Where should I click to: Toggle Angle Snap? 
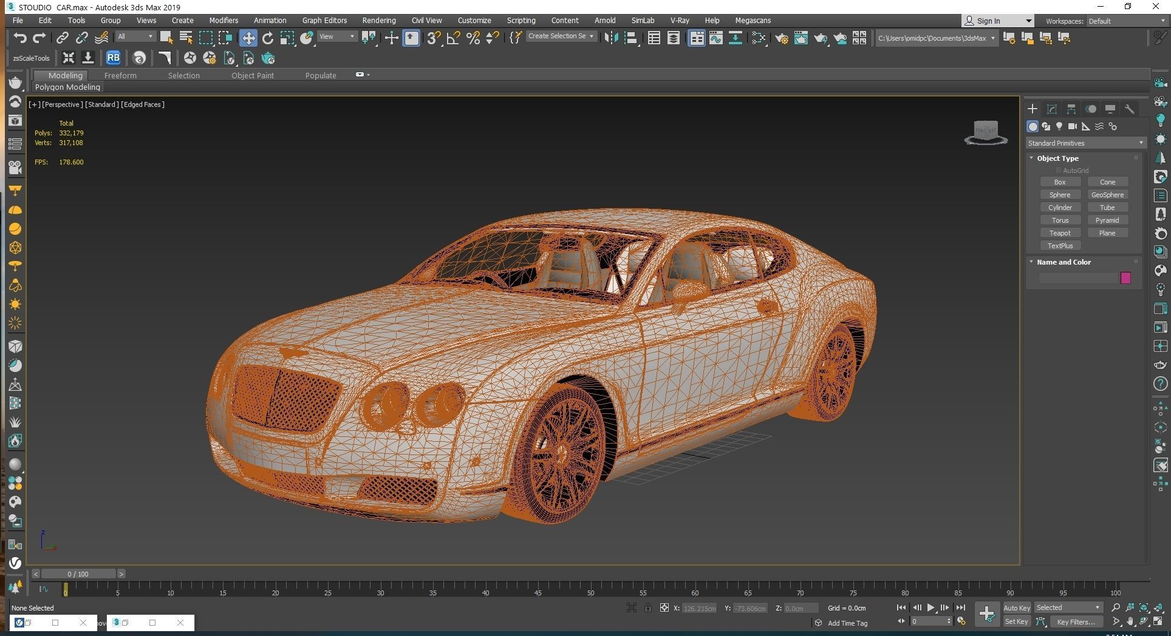(x=454, y=38)
